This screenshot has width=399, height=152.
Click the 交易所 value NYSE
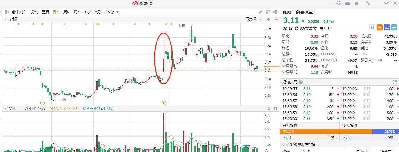pyautogui.click(x=353, y=72)
